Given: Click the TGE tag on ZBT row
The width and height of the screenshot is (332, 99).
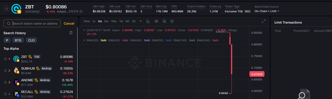Looking at the screenshot, I should click(37, 57).
